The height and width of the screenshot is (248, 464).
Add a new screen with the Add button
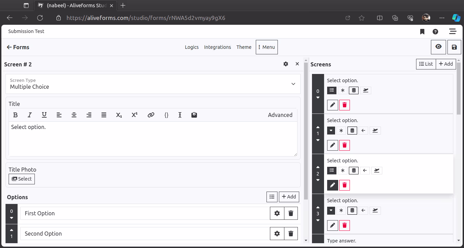[x=446, y=64]
